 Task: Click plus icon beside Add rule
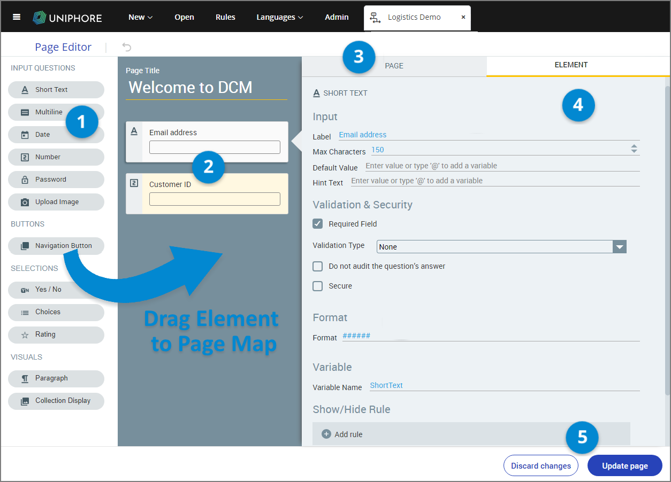click(x=326, y=434)
